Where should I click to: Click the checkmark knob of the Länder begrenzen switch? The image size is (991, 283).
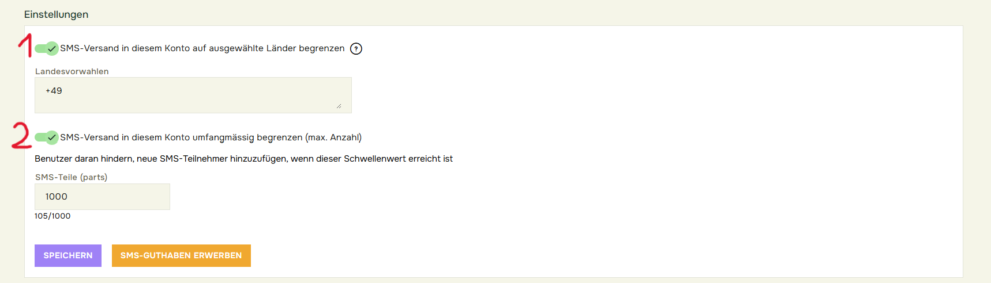(52, 48)
